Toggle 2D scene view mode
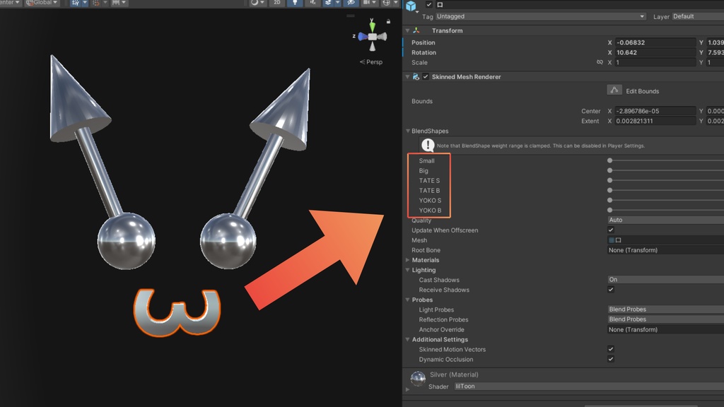This screenshot has height=407, width=724. 277,3
